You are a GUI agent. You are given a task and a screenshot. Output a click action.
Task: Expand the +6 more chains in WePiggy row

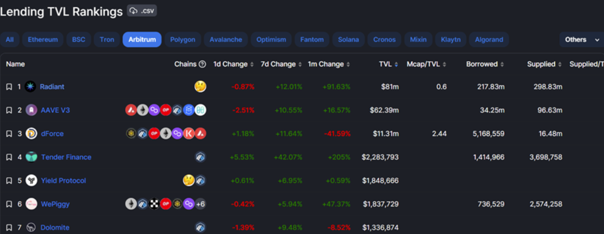point(200,204)
